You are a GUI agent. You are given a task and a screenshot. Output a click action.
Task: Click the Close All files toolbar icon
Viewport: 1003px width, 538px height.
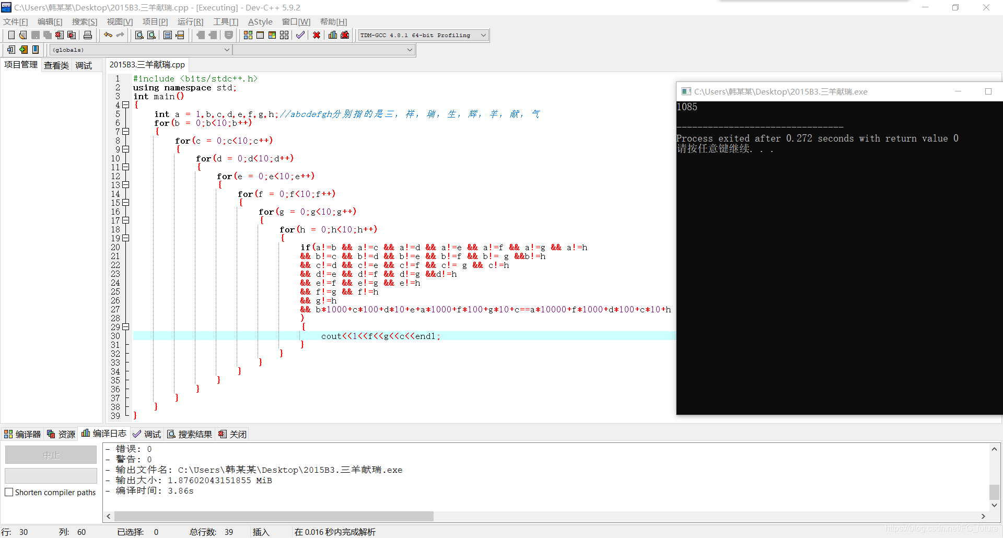72,35
